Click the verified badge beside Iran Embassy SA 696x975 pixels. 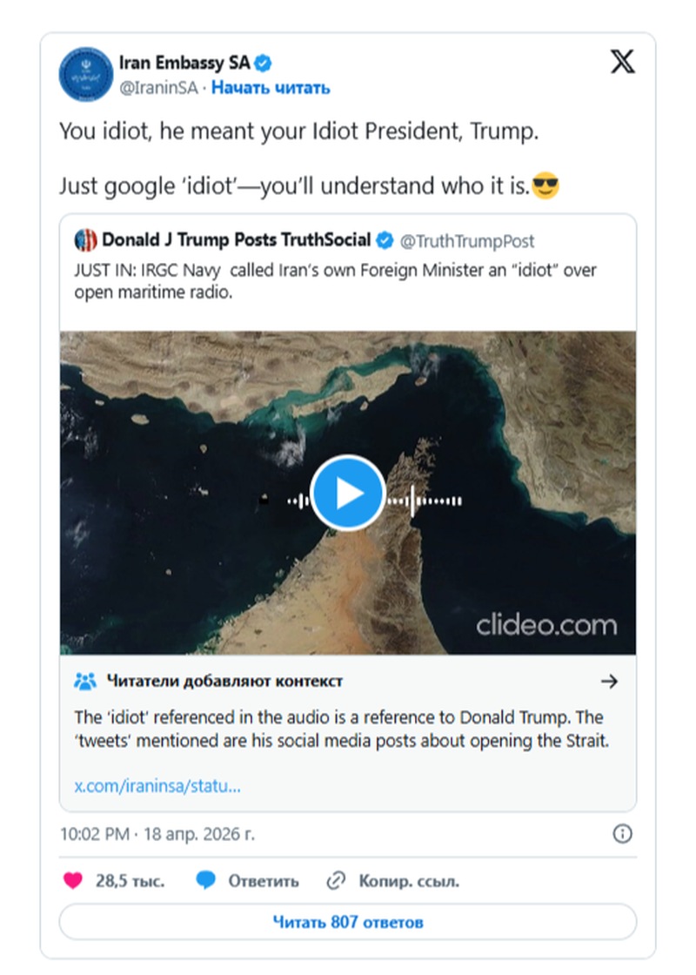[x=263, y=63]
